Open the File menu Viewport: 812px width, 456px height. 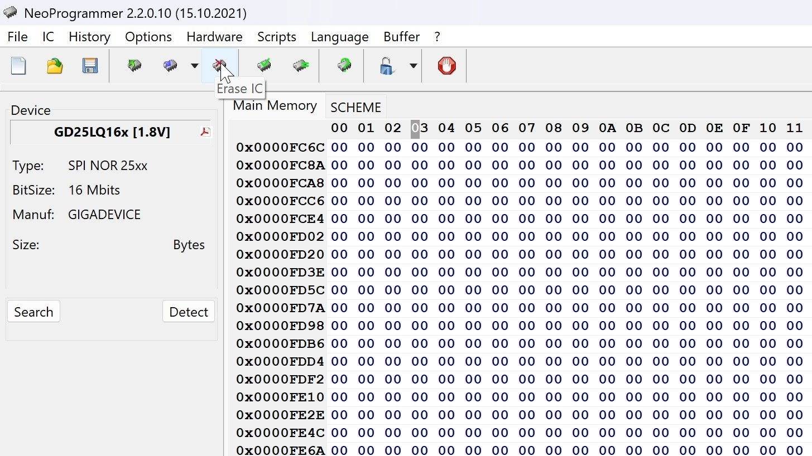pos(18,37)
